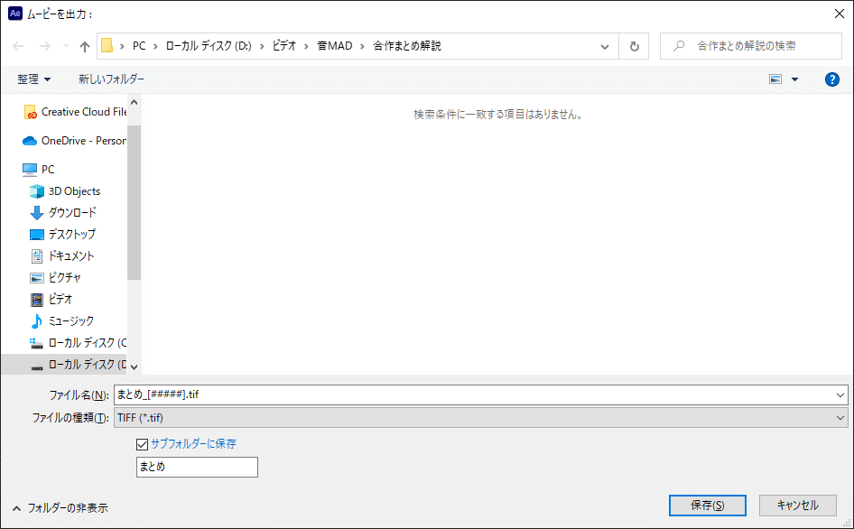Screen dimensions: 854x529
Task: Click the magnifier icon in search box
Action: click(679, 46)
